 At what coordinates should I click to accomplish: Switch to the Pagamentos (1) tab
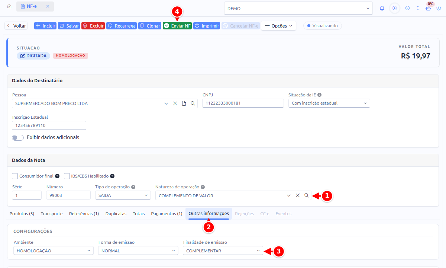click(x=167, y=214)
